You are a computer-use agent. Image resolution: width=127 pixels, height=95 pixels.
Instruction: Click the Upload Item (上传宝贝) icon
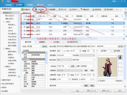(36, 9)
